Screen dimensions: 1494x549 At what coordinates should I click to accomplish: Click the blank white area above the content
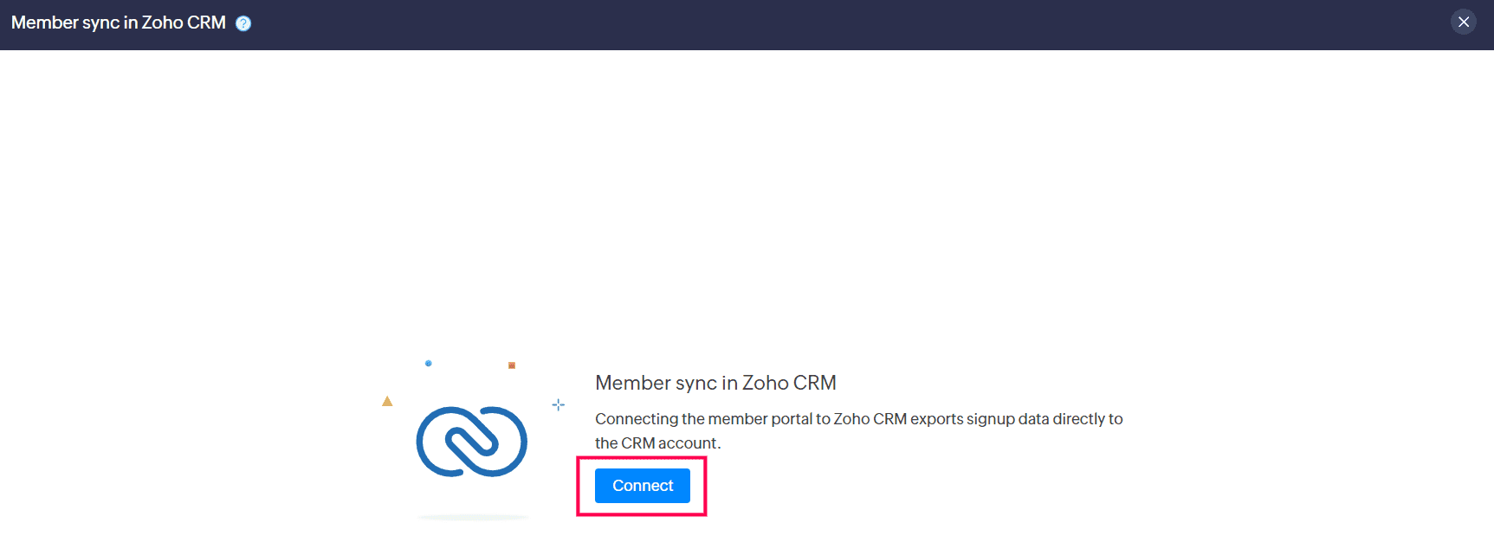pos(745,191)
